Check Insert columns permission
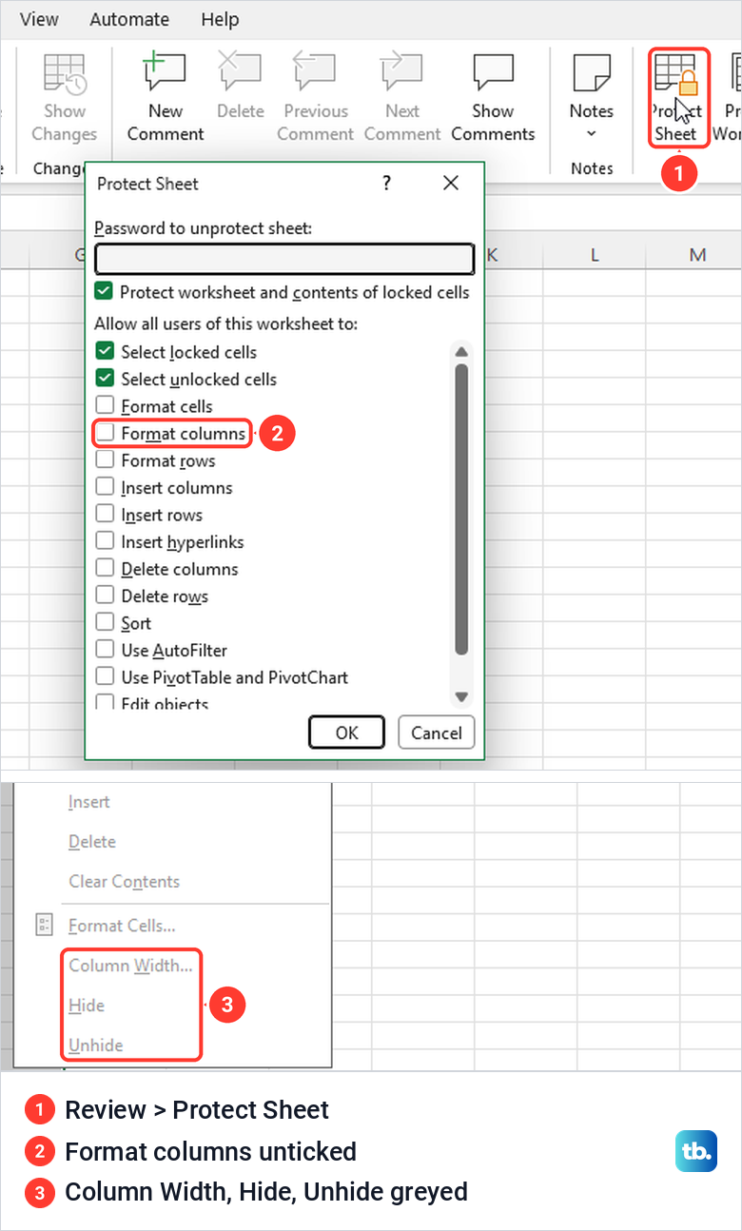The image size is (742, 1231). [105, 487]
